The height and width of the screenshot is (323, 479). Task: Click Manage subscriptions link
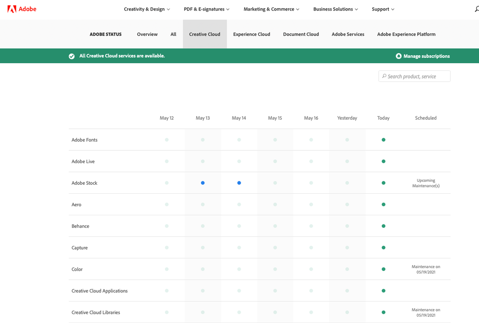426,56
